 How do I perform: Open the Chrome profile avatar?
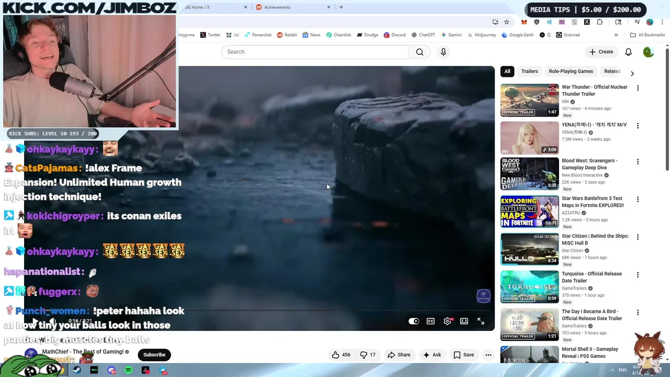click(x=650, y=22)
